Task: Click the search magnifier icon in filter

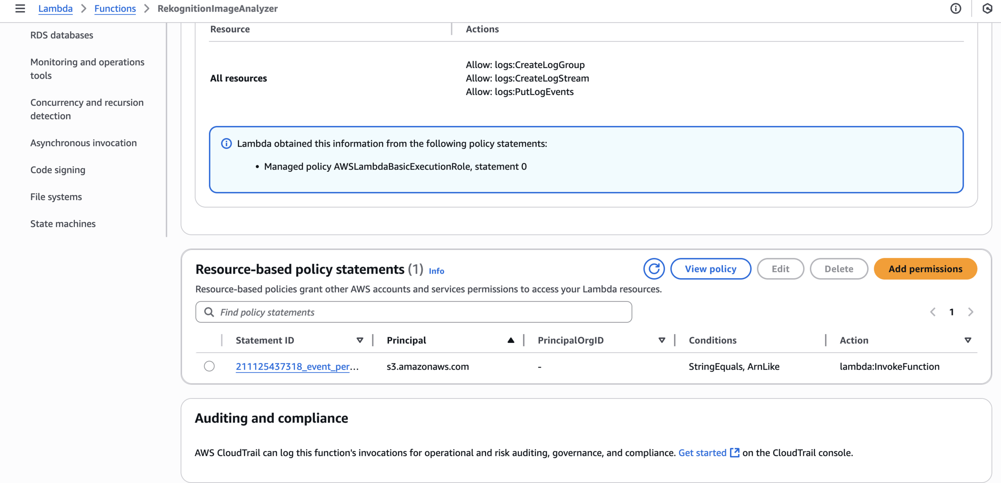Action: click(x=209, y=312)
